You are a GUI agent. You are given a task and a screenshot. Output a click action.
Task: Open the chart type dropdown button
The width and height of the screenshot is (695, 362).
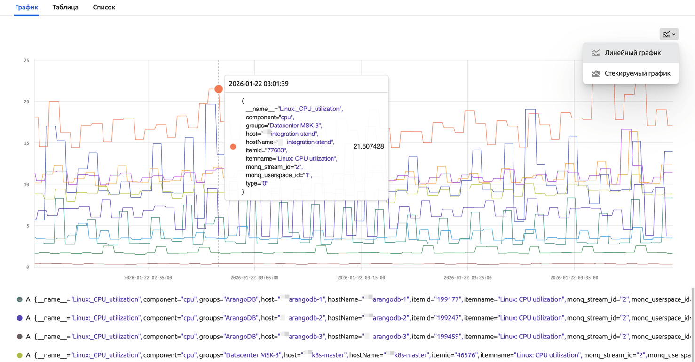pyautogui.click(x=669, y=34)
